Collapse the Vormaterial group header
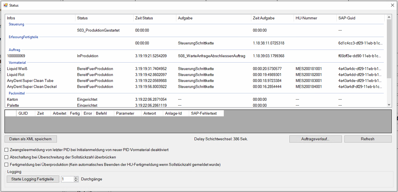 pyautogui.click(x=18, y=63)
